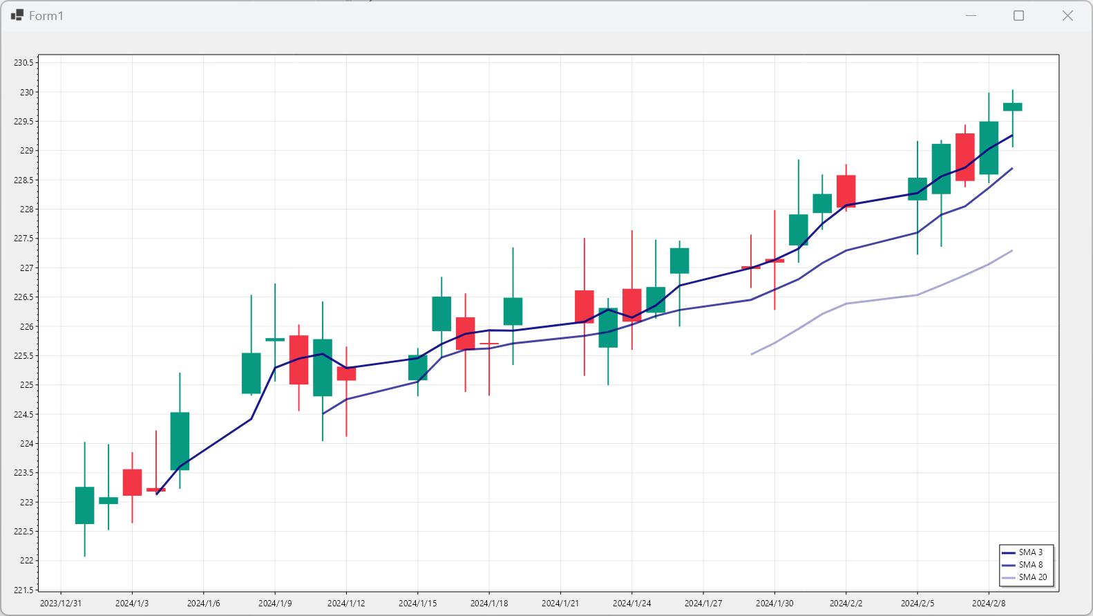Click the 2024/2/8 label on date axis
1093x616 pixels.
(989, 603)
